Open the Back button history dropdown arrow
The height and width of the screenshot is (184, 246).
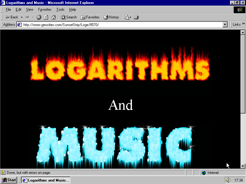click(22, 17)
